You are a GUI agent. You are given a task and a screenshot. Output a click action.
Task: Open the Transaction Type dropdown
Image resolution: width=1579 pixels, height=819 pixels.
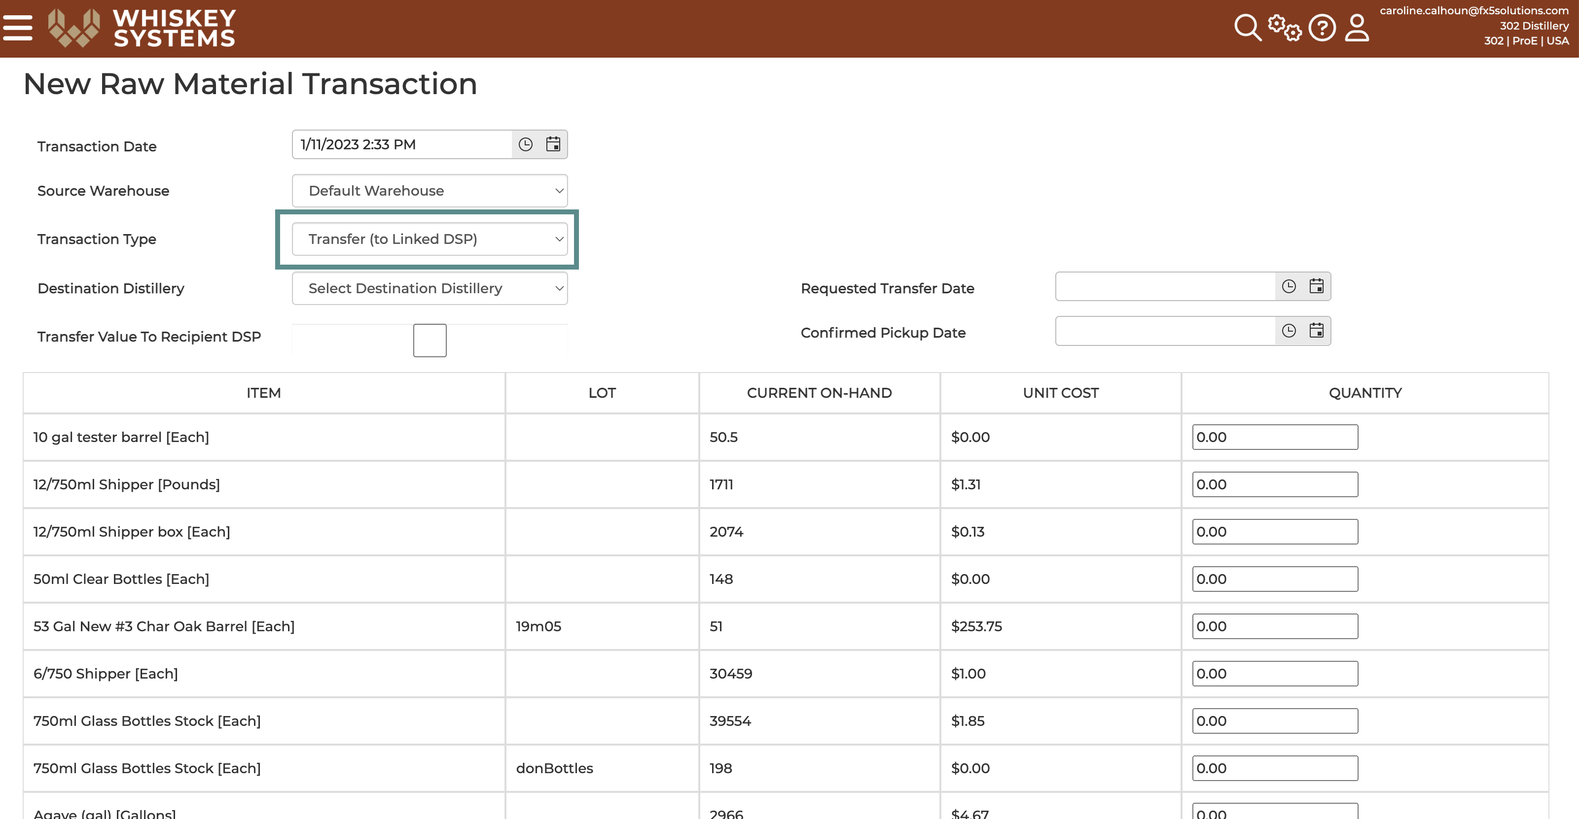(x=430, y=239)
